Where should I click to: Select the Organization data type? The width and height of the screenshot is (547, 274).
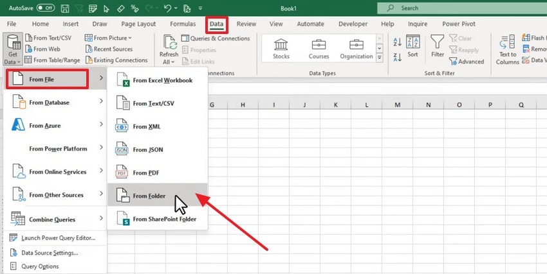(356, 49)
